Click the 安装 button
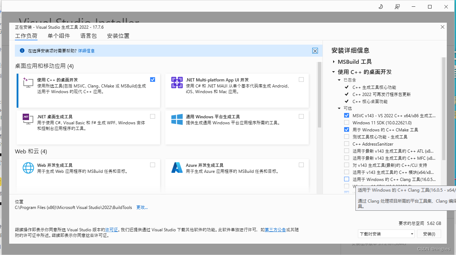This screenshot has height=255, width=456. point(429,234)
